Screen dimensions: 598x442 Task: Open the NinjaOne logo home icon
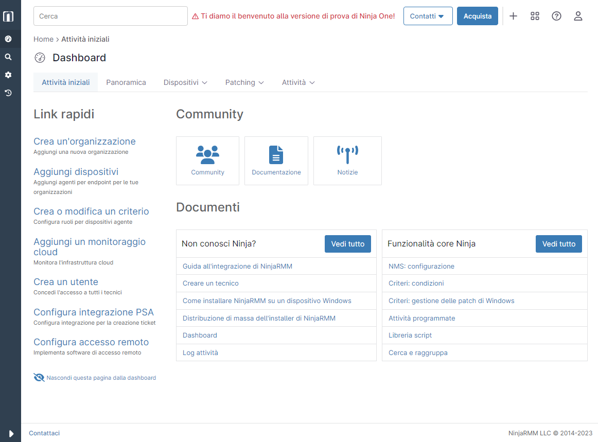coord(8,16)
